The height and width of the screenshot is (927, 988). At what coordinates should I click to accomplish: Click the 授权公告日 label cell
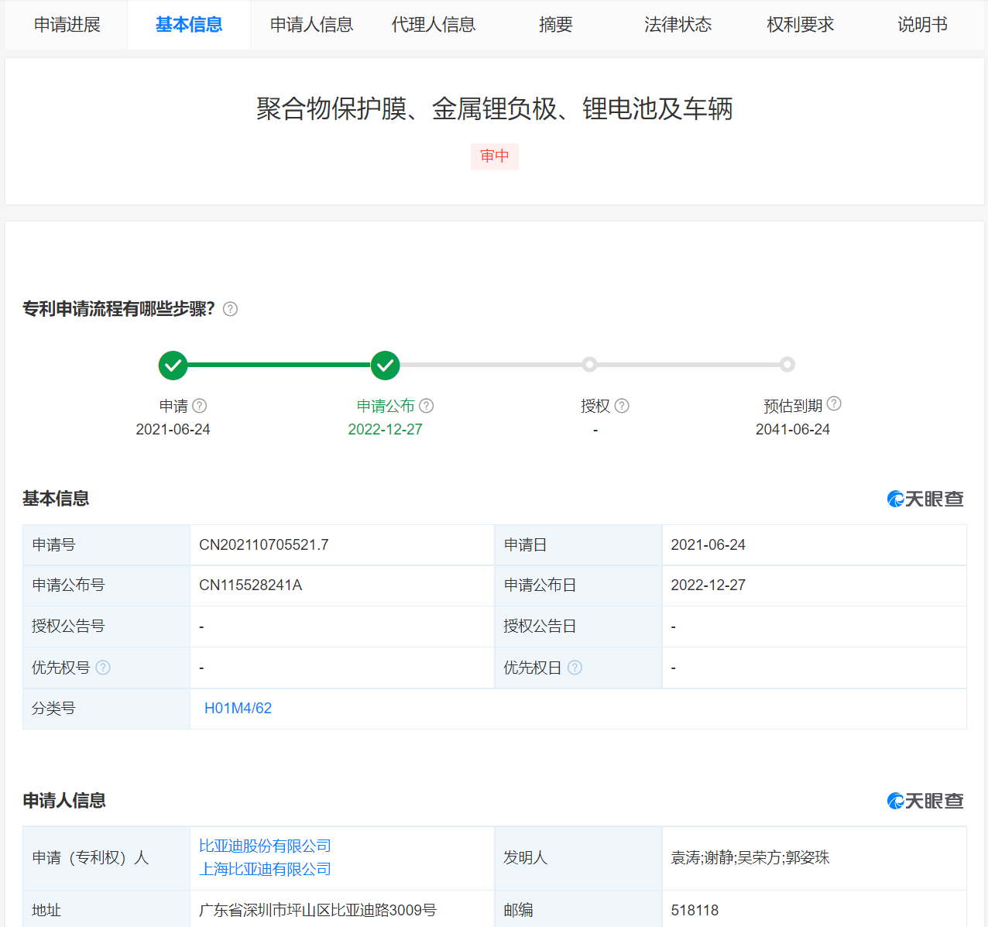pos(578,626)
